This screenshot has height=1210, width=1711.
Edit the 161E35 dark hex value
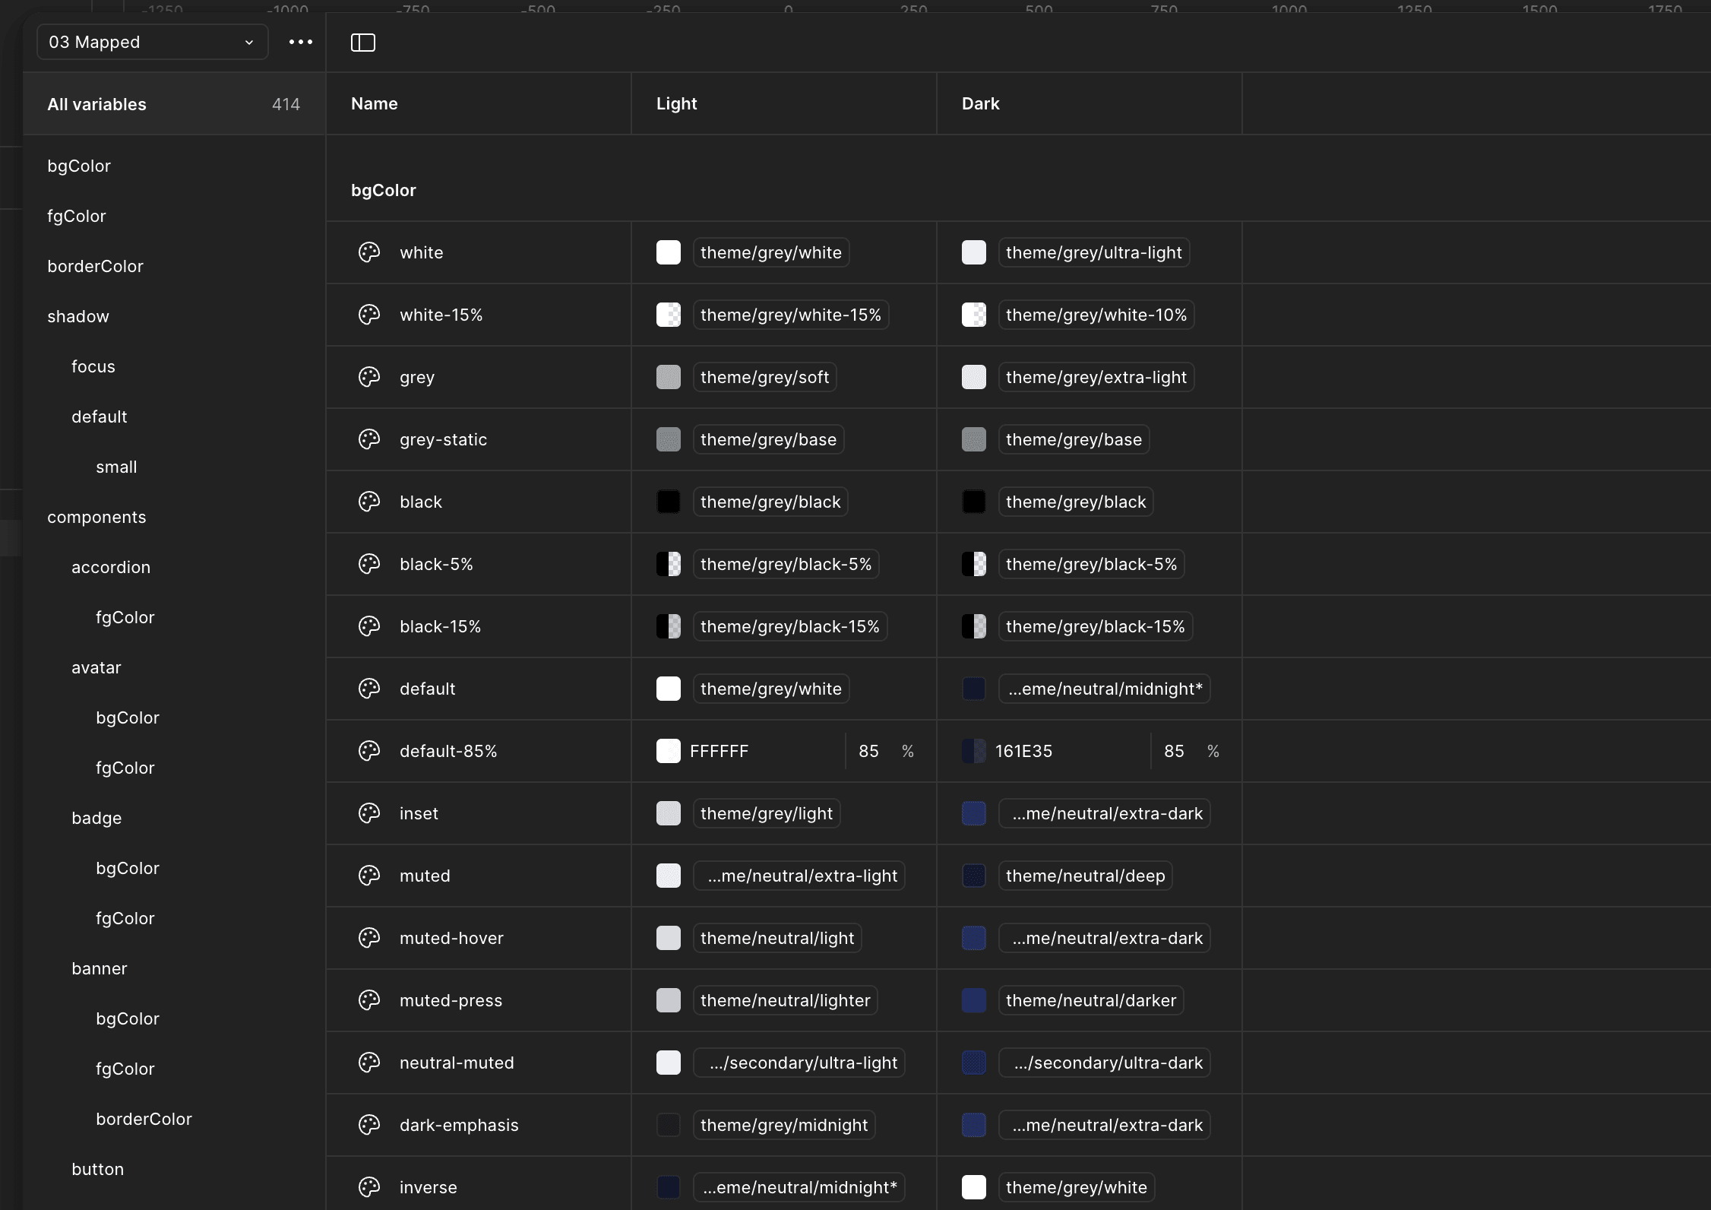click(x=1023, y=751)
